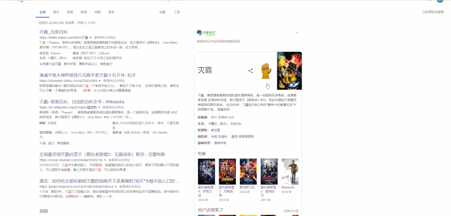Screen dimensions: 451x216
Task: Click 已启用安全搜索 SafeSearch link
Action: coord(433,12)
